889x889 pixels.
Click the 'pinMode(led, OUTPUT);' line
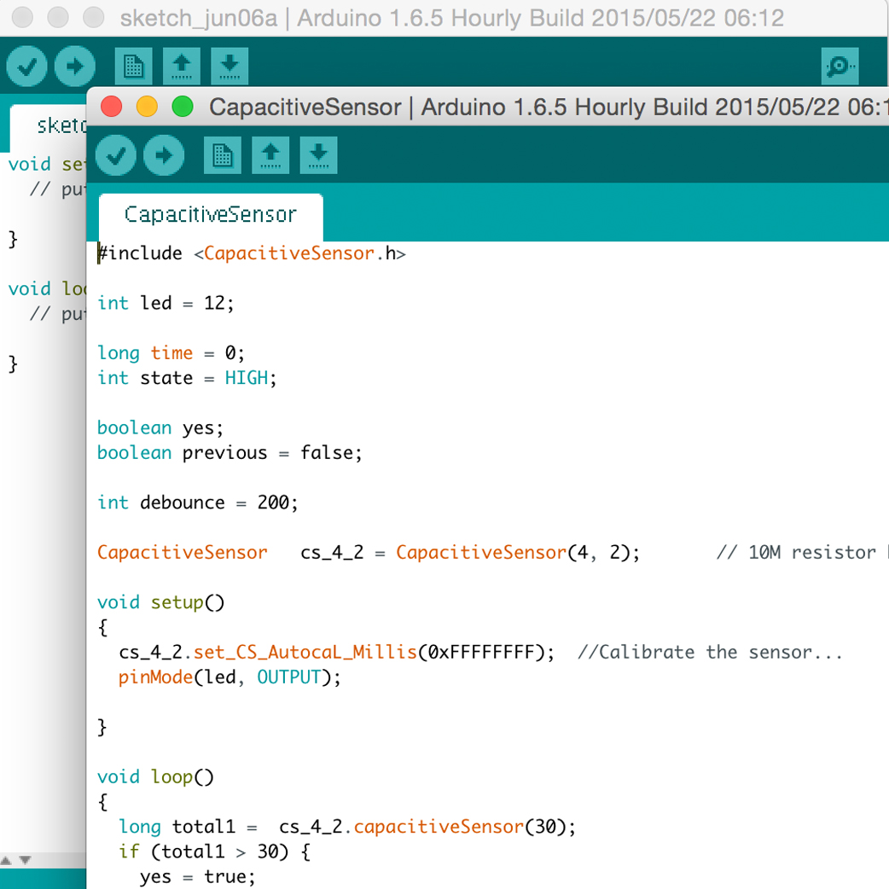[x=230, y=677]
